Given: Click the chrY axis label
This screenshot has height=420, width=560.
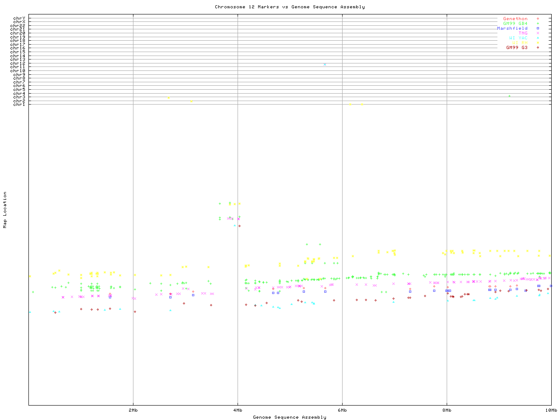Looking at the screenshot, I should pos(19,18).
